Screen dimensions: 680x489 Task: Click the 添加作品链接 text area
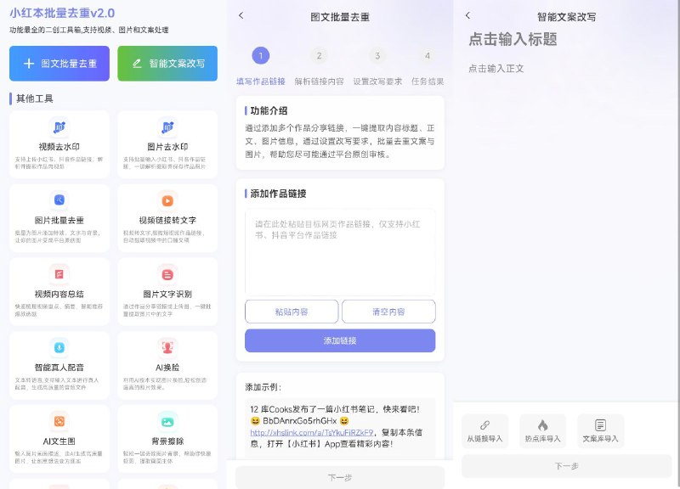pos(339,252)
